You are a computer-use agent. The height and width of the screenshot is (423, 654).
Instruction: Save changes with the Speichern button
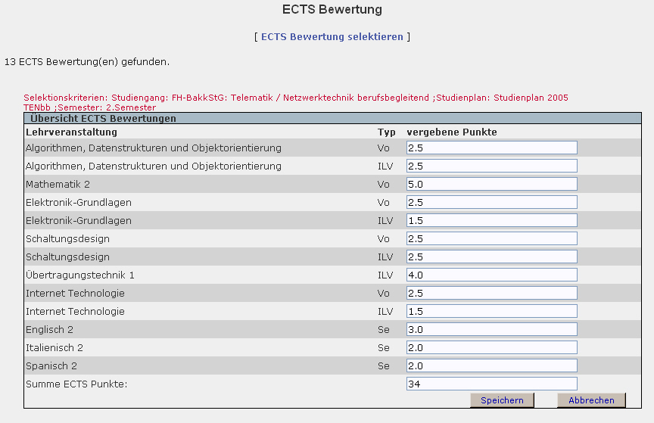coord(502,400)
